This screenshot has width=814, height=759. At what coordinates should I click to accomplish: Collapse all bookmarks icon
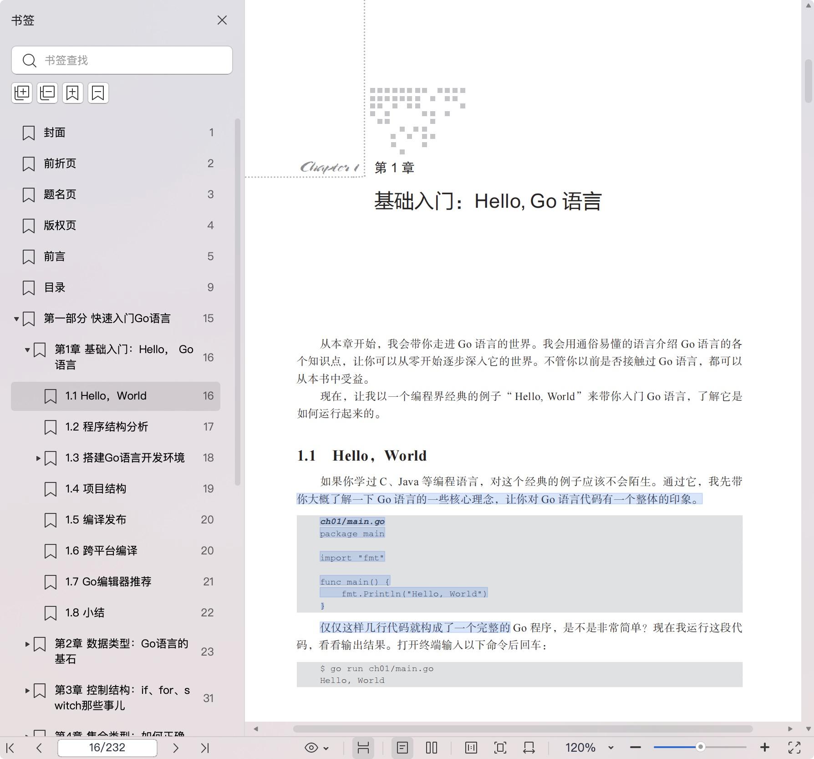(47, 93)
